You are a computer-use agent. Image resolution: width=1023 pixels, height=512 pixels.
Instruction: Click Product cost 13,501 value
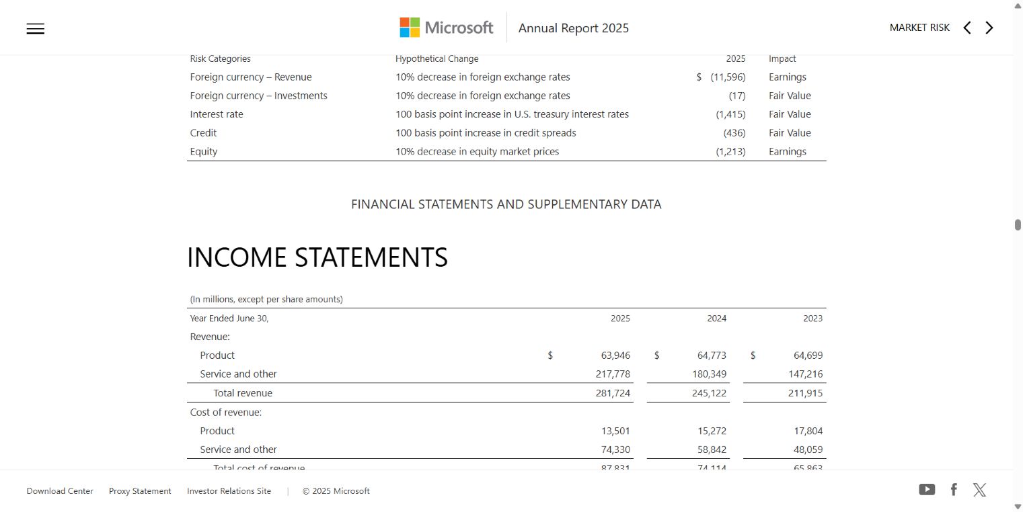pos(615,431)
